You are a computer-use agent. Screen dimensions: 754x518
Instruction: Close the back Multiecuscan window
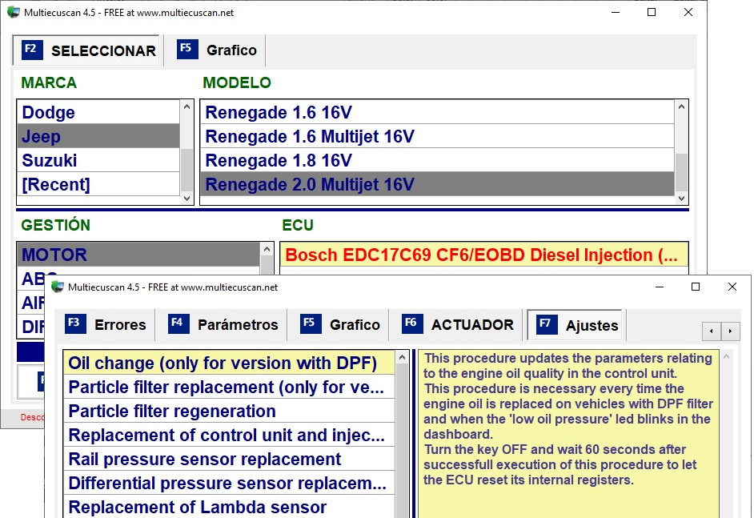click(688, 12)
